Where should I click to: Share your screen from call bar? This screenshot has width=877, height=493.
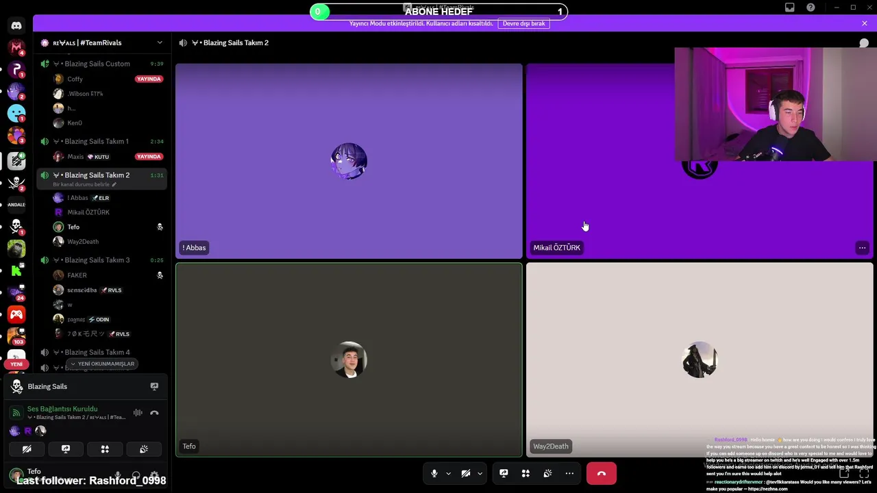pos(504,473)
